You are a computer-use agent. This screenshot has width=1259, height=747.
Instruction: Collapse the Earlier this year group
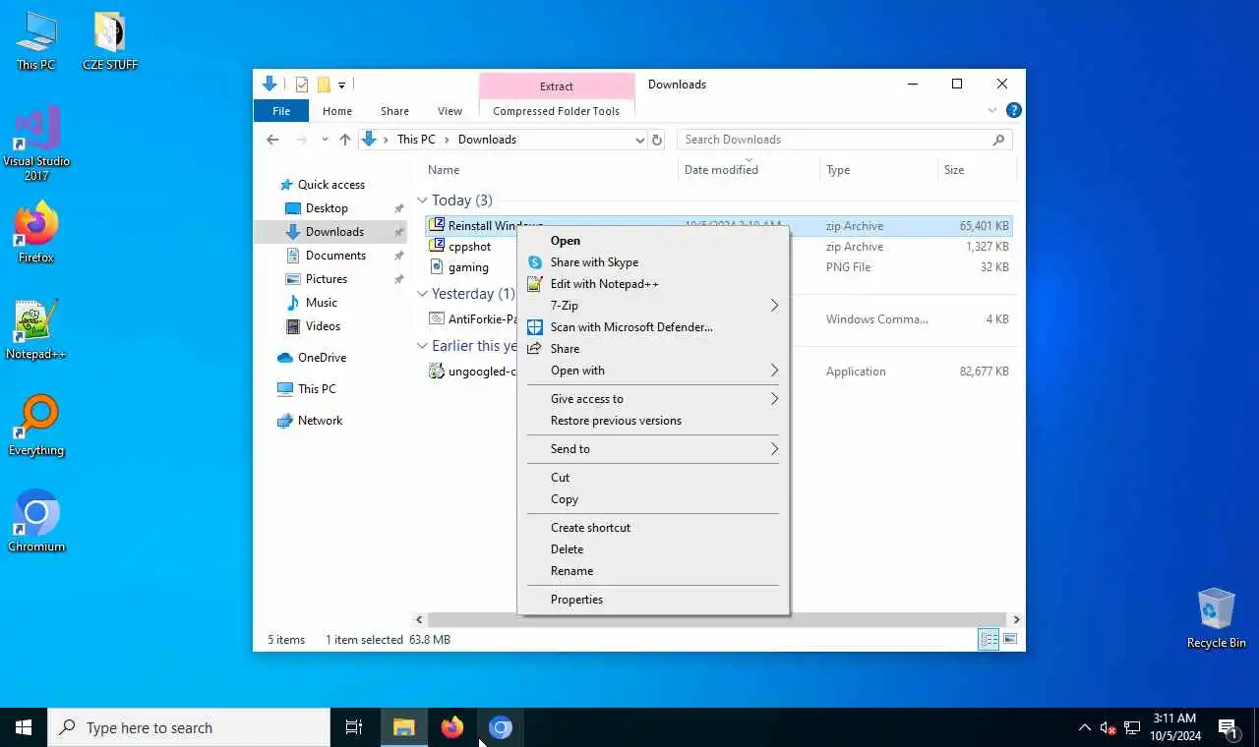(422, 346)
